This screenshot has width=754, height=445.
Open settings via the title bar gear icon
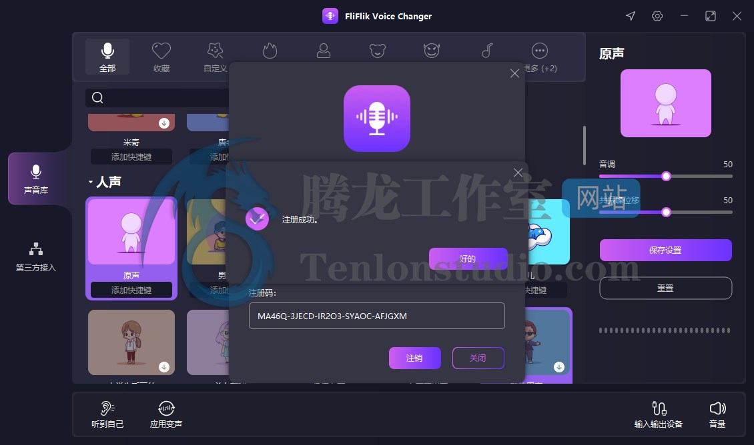tap(657, 16)
